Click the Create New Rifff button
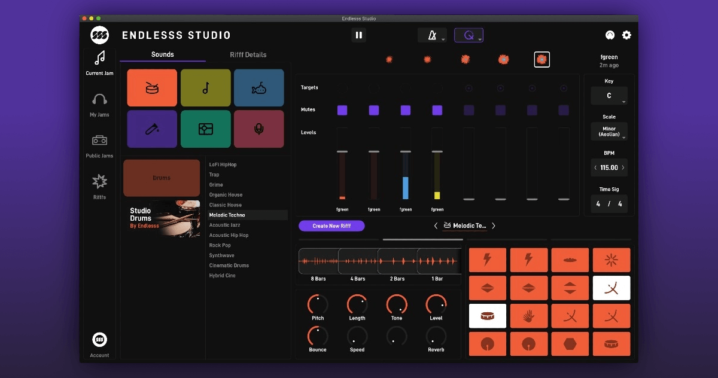This screenshot has width=718, height=378. point(331,226)
